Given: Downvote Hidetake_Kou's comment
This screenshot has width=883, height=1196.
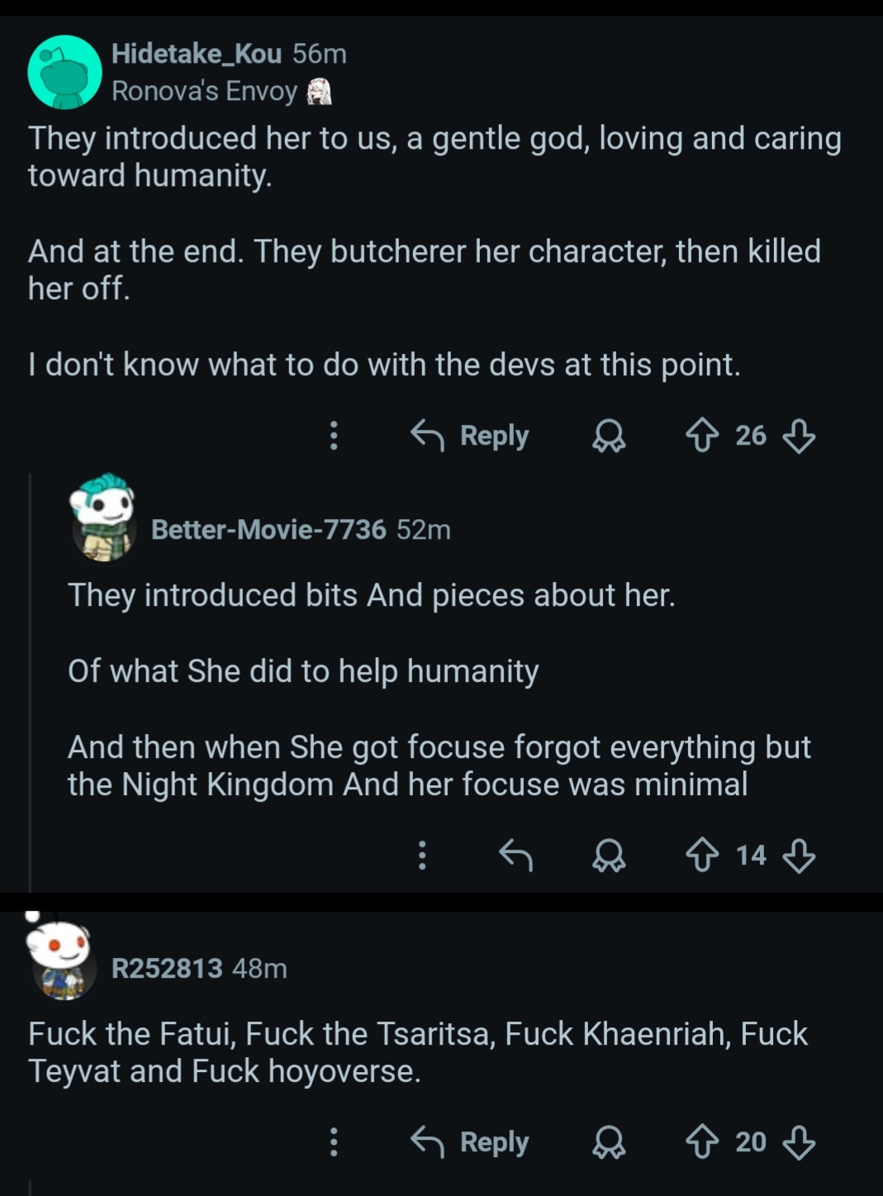Looking at the screenshot, I should [799, 435].
